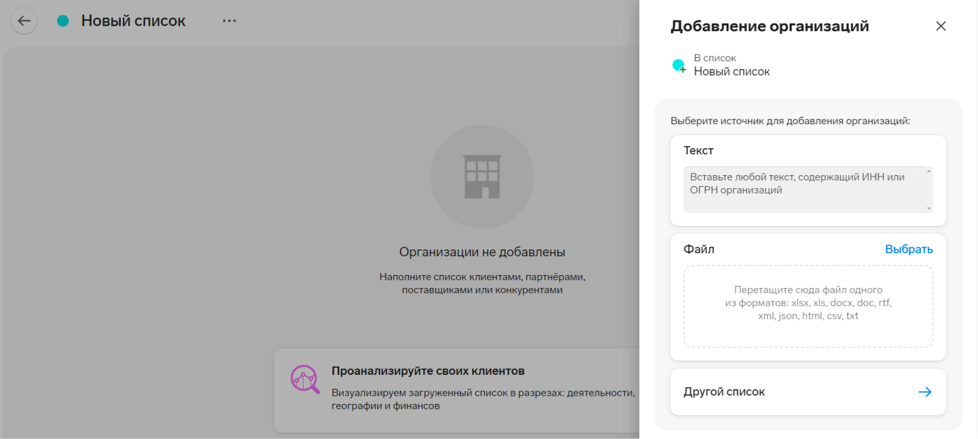
Task: Click the Выбрать link to choose a file
Action: 909,249
